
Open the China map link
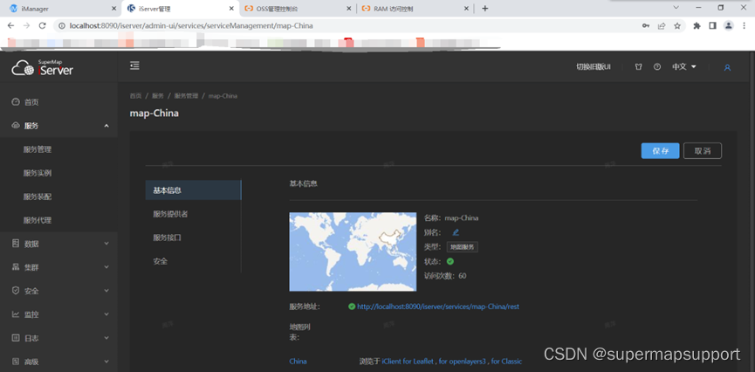[x=298, y=362]
